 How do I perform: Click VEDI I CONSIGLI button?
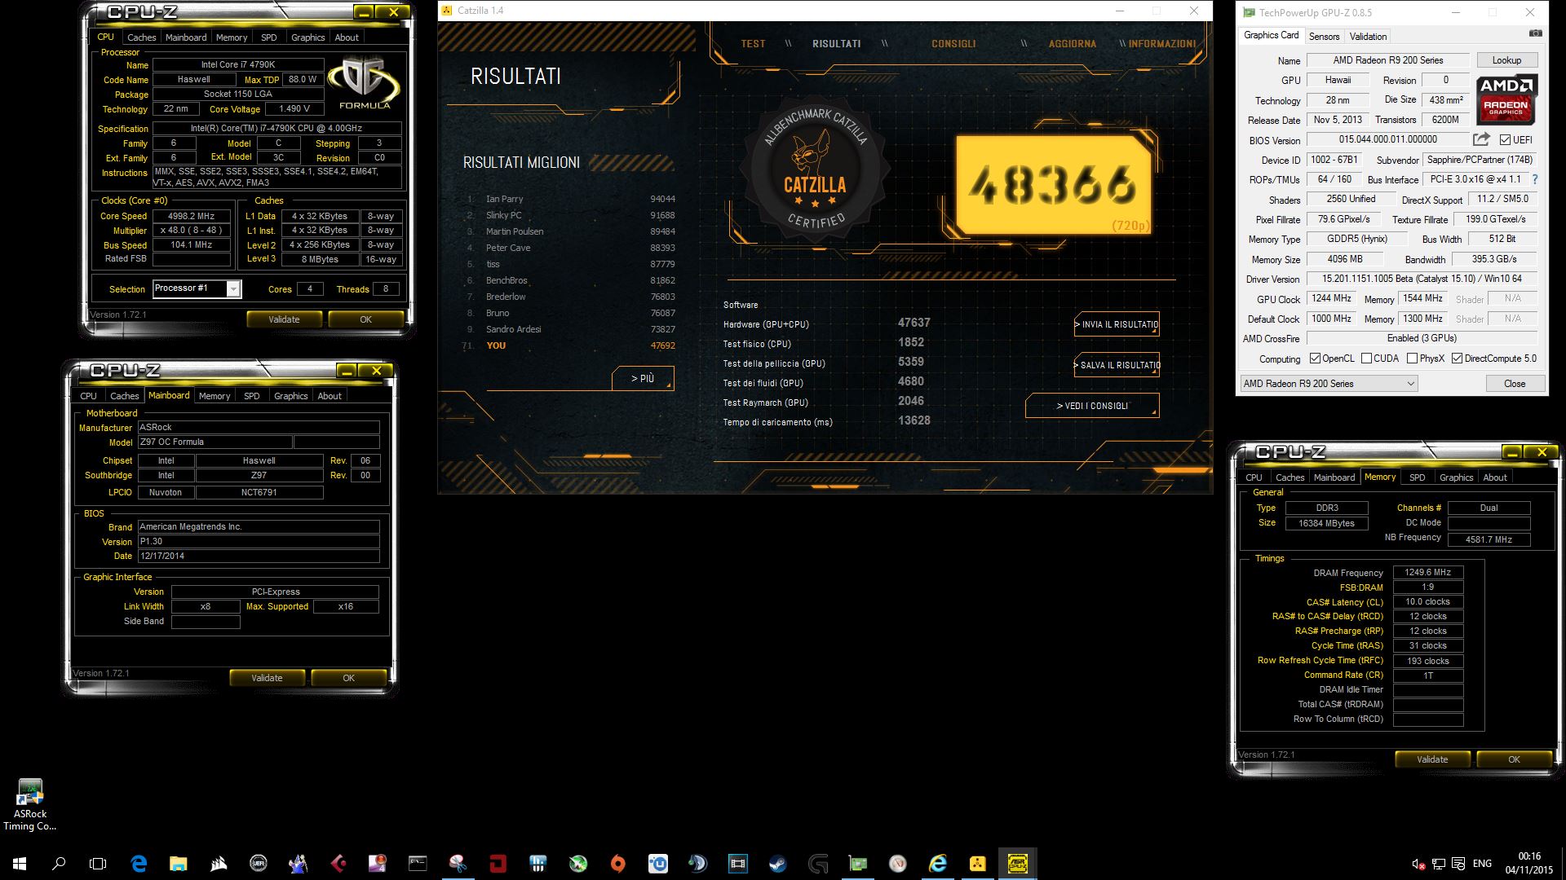1092,406
